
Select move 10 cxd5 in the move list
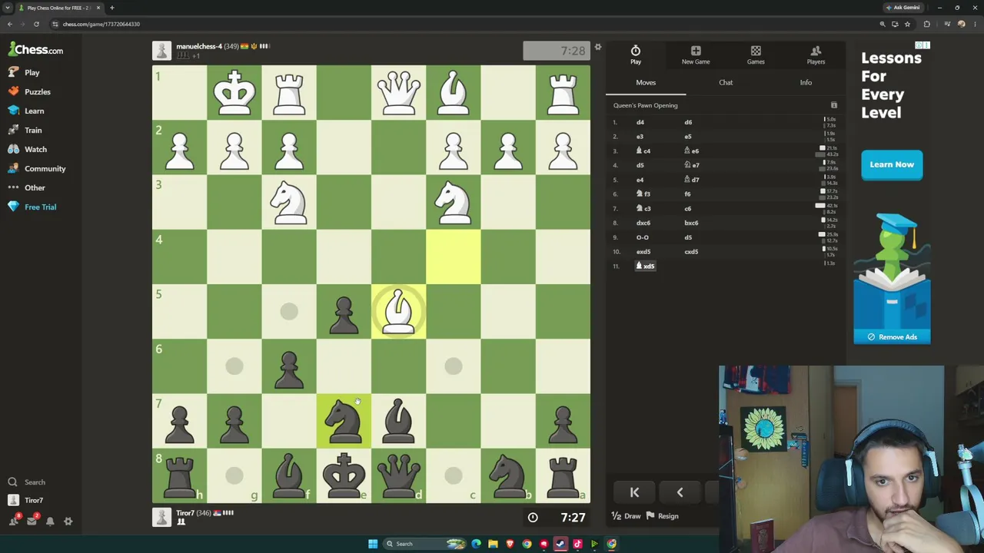691,252
